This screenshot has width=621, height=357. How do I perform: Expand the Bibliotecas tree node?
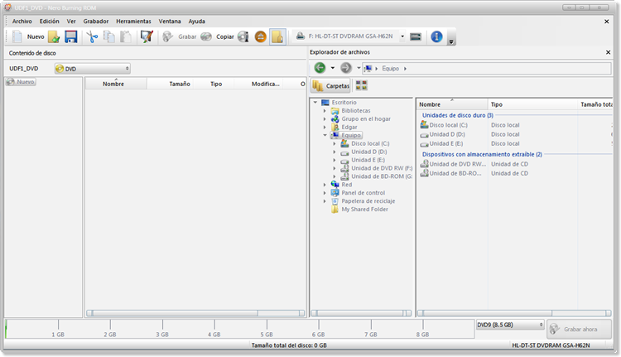325,110
